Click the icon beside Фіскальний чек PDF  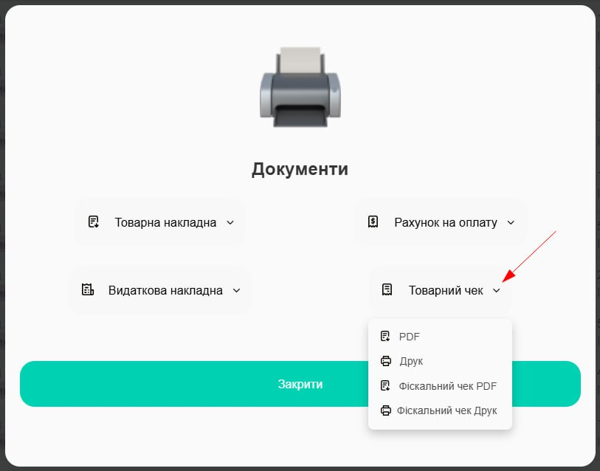(x=385, y=385)
